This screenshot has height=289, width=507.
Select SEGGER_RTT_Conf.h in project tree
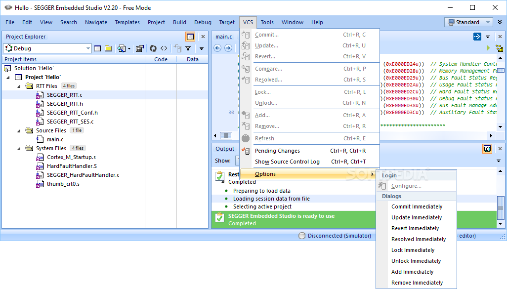coord(72,113)
